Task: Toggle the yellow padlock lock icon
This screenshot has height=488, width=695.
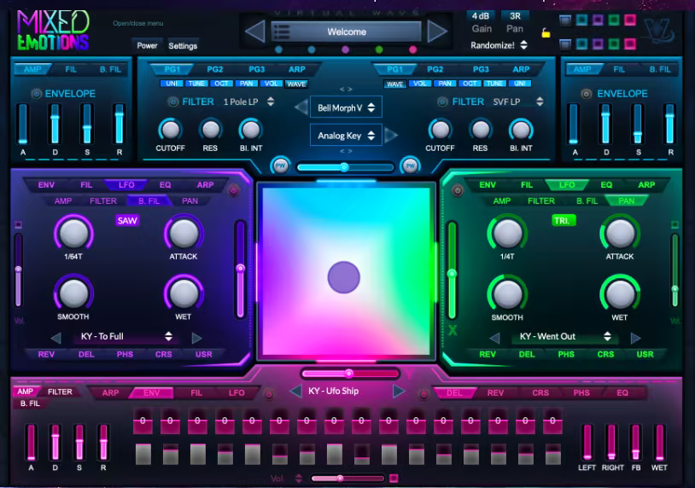Action: click(546, 32)
